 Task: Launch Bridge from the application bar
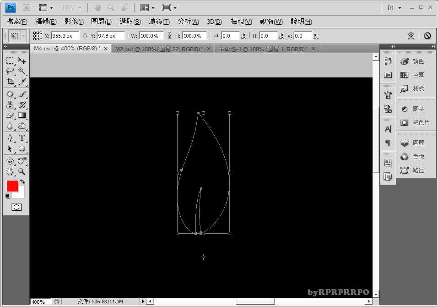(x=27, y=8)
